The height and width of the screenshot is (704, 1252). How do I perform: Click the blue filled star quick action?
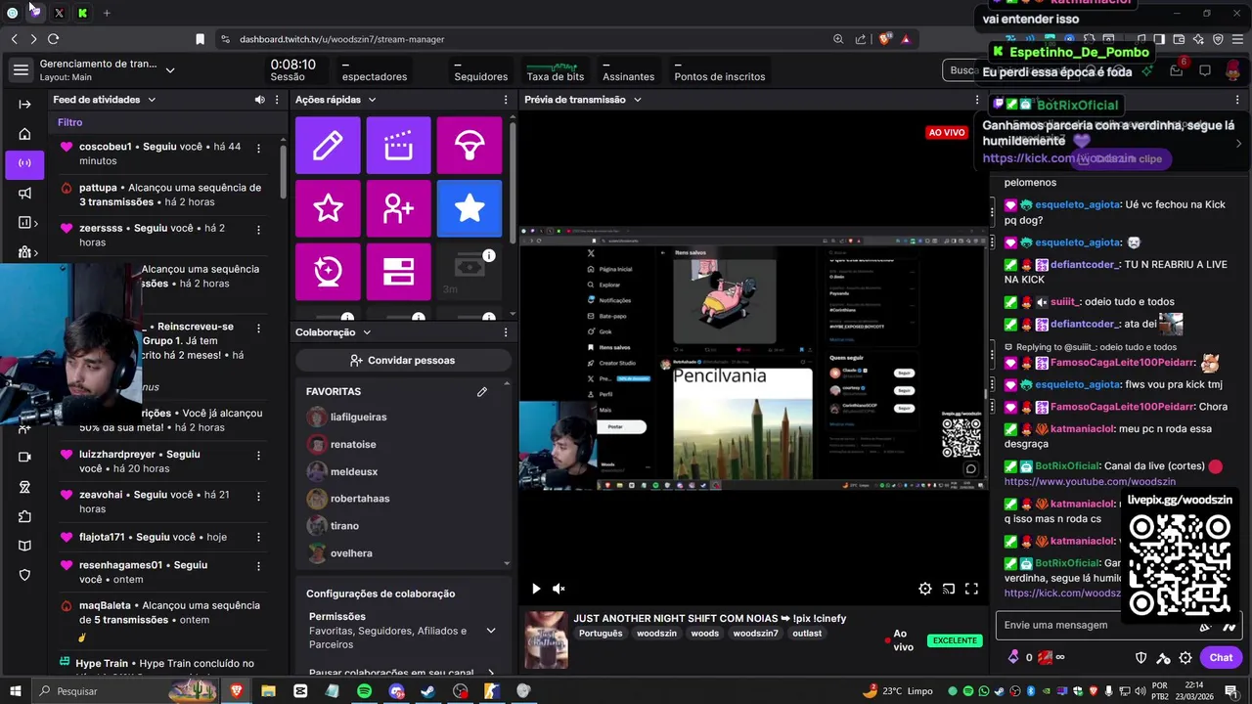pos(469,208)
